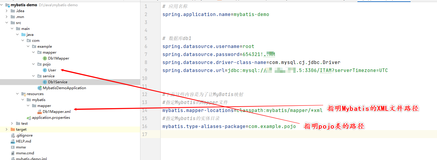Image resolution: width=437 pixels, height=160 pixels.
Task: Select .gitignore file name
Action: click(x=24, y=135)
